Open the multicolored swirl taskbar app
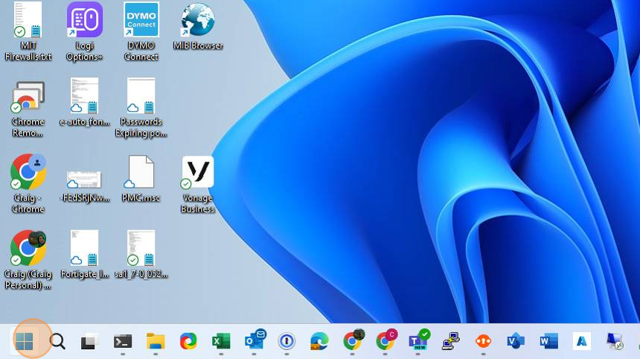The width and height of the screenshot is (640, 359). click(188, 341)
